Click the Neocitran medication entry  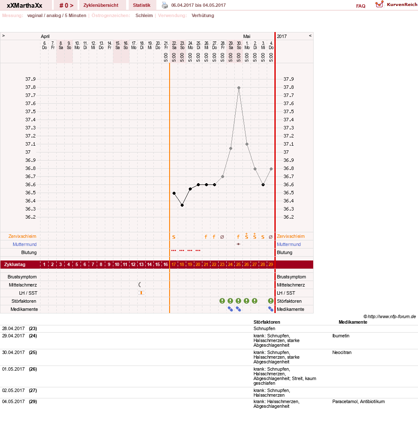[x=342, y=352]
